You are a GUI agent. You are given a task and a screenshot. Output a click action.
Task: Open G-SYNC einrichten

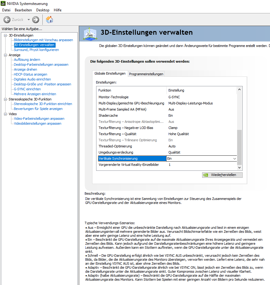[x=27, y=89]
